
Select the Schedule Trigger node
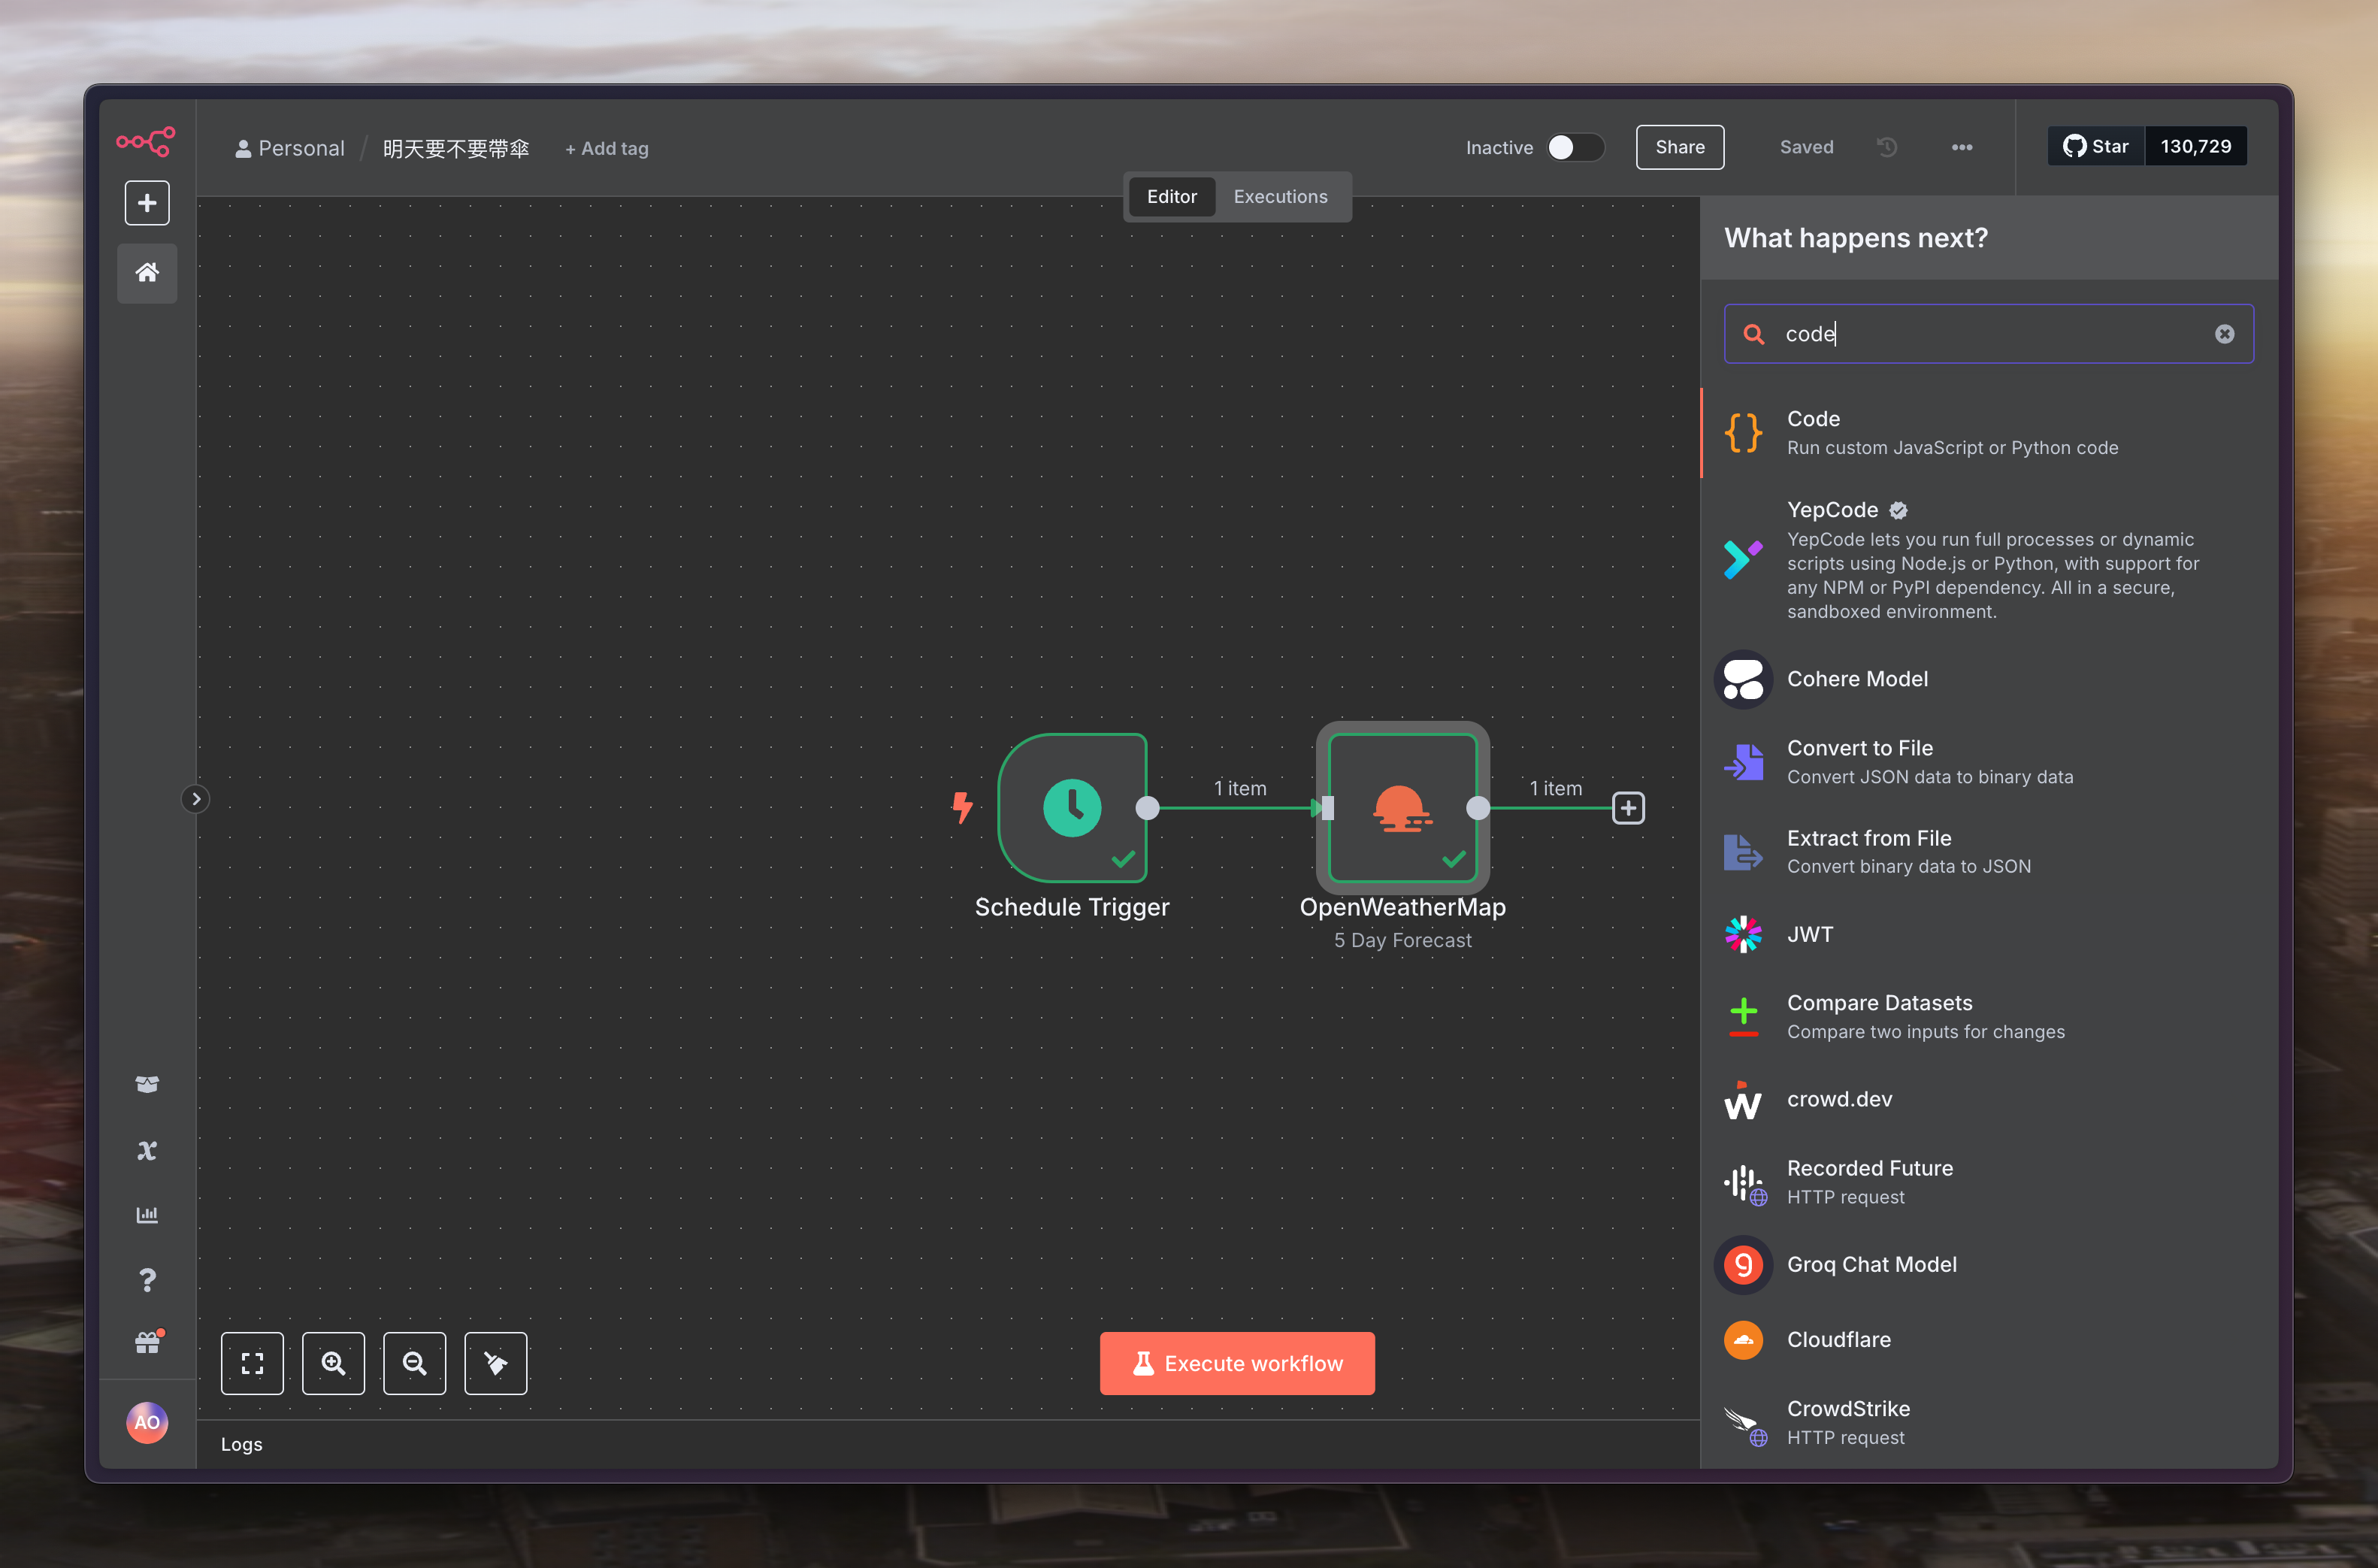point(1072,808)
